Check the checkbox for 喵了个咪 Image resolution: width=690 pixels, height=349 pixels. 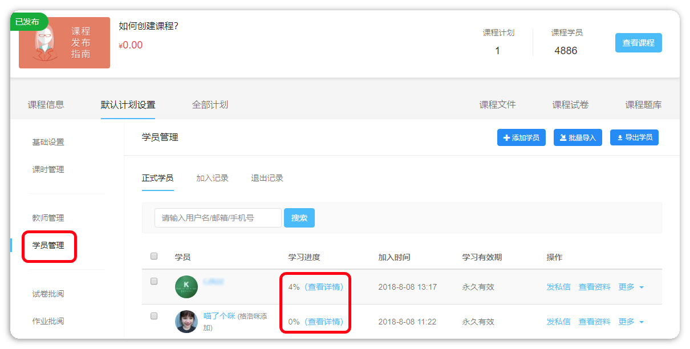click(x=154, y=316)
